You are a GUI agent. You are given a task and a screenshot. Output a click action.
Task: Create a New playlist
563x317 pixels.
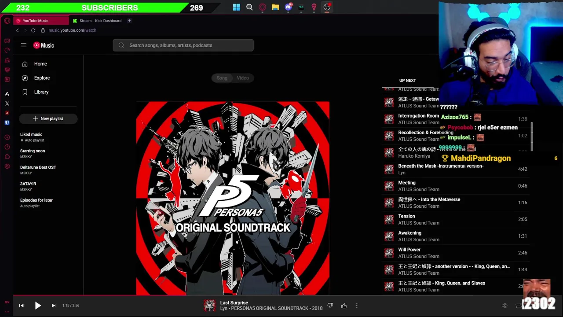coord(48,118)
